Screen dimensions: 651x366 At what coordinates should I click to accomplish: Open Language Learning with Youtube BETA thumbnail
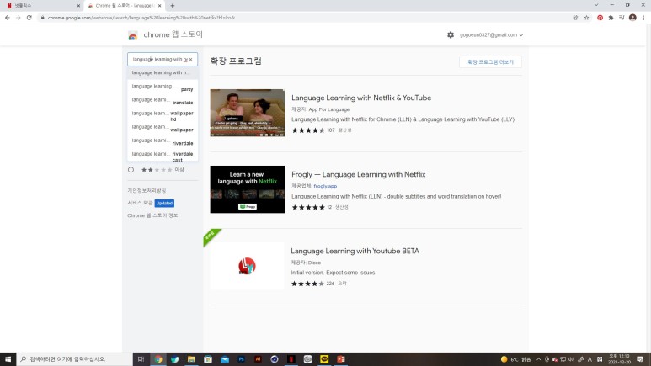248,266
